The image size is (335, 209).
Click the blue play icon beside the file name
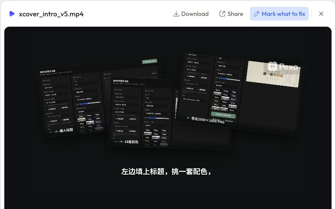coord(12,14)
